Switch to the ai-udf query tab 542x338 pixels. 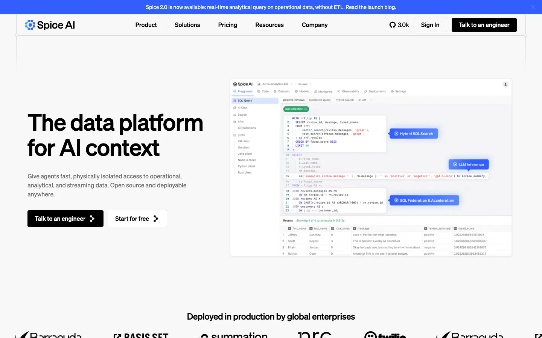click(x=362, y=100)
